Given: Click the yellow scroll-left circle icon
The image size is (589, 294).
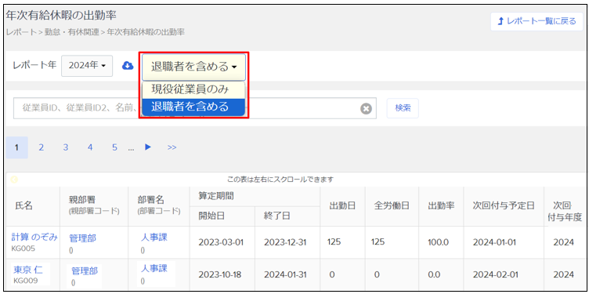Looking at the screenshot, I should [x=14, y=180].
